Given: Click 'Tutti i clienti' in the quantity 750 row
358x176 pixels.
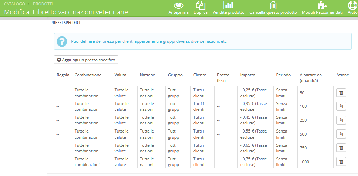Looking at the screenshot, I should click(199, 148).
